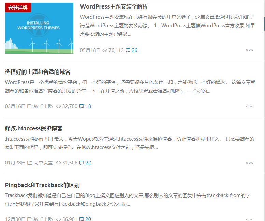Click the eye views icon beside 31,506
The width and height of the screenshot is (265, 221).
(58, 163)
